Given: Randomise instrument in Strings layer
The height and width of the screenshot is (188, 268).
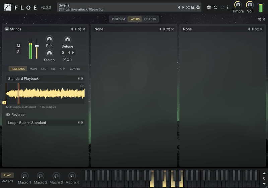Looking at the screenshot, I should click(x=79, y=29).
